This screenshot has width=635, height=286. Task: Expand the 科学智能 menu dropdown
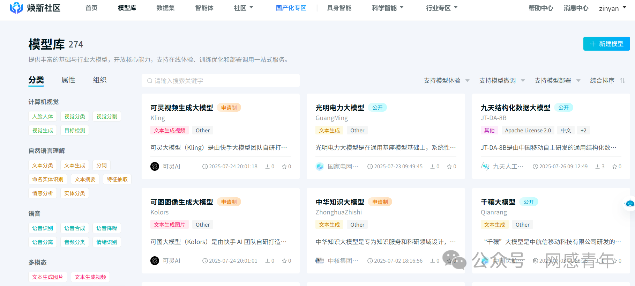tap(388, 8)
